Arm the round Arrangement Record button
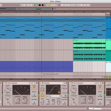 coord(43,5)
